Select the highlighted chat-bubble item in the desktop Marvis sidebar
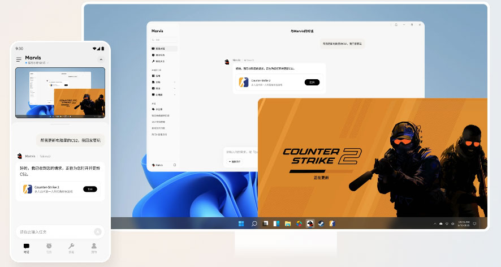The width and height of the screenshot is (501, 267). pyautogui.click(x=164, y=49)
